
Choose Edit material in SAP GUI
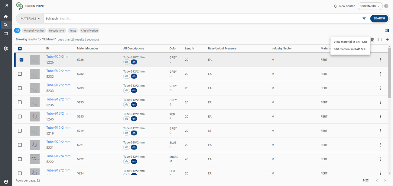click(350, 49)
